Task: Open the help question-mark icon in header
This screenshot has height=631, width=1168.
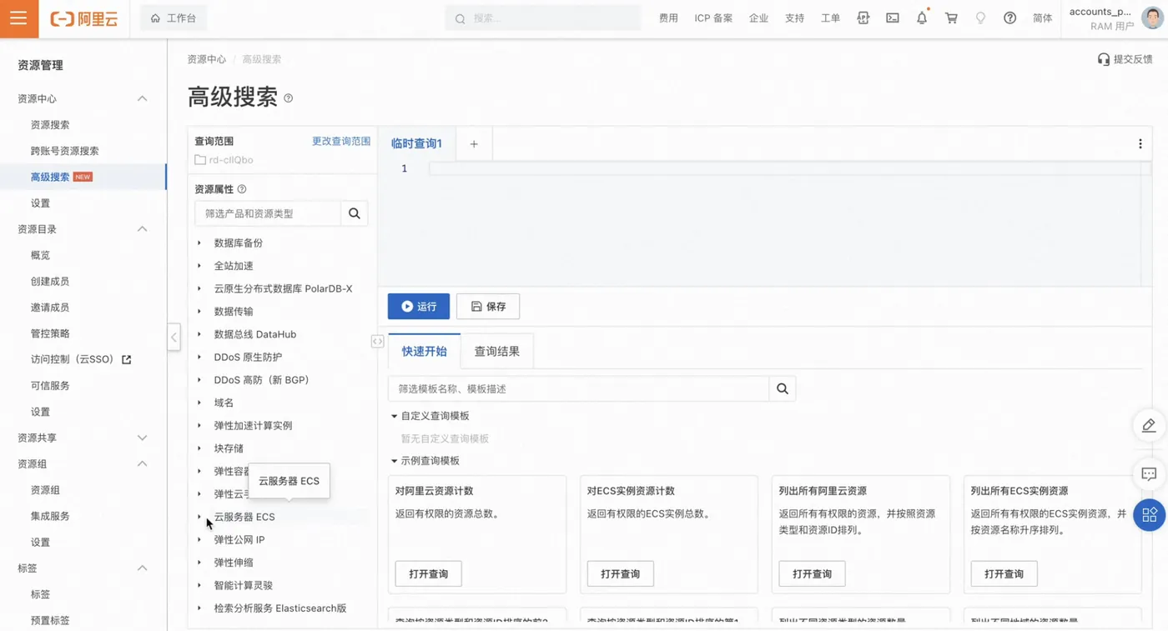Action: [1009, 18]
